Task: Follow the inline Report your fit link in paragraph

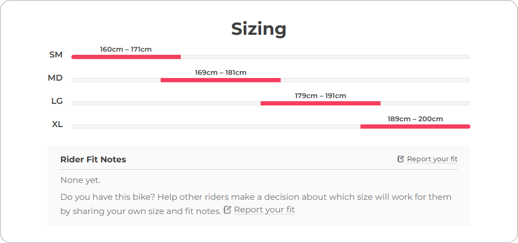Action: click(264, 210)
